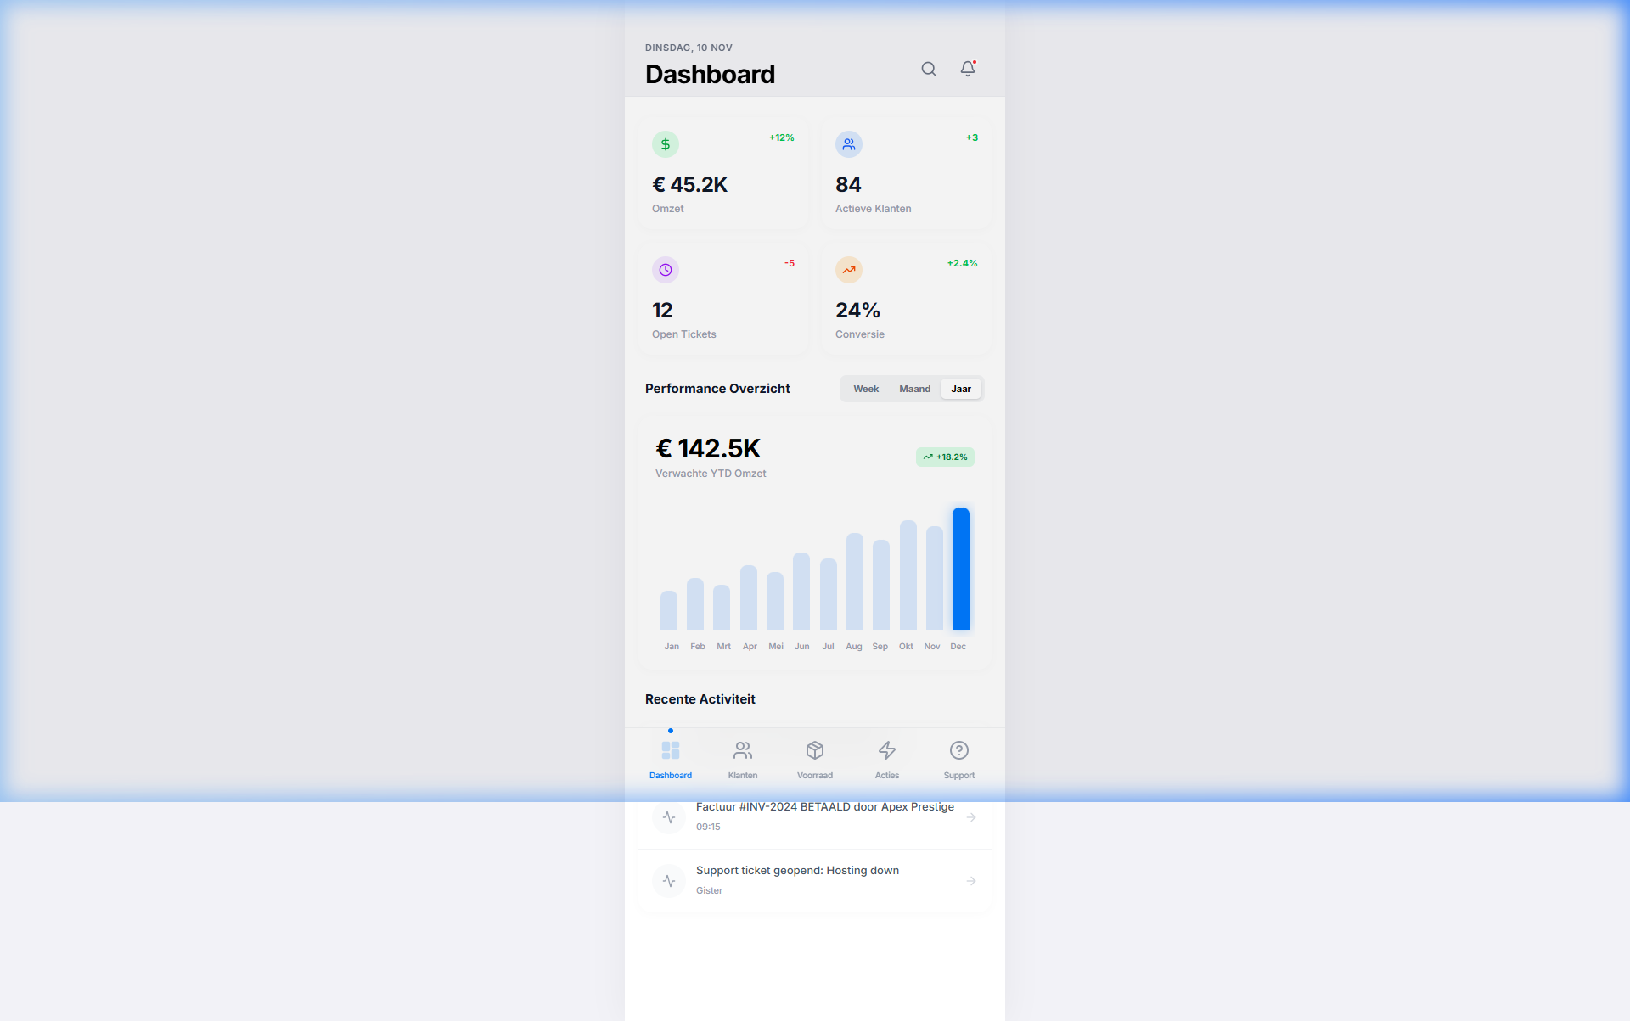
Task: Click the dollar icon on the Omzet card
Action: click(666, 144)
